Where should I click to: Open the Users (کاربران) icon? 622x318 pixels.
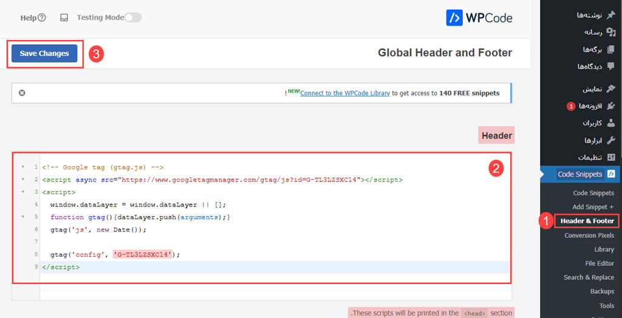click(611, 123)
